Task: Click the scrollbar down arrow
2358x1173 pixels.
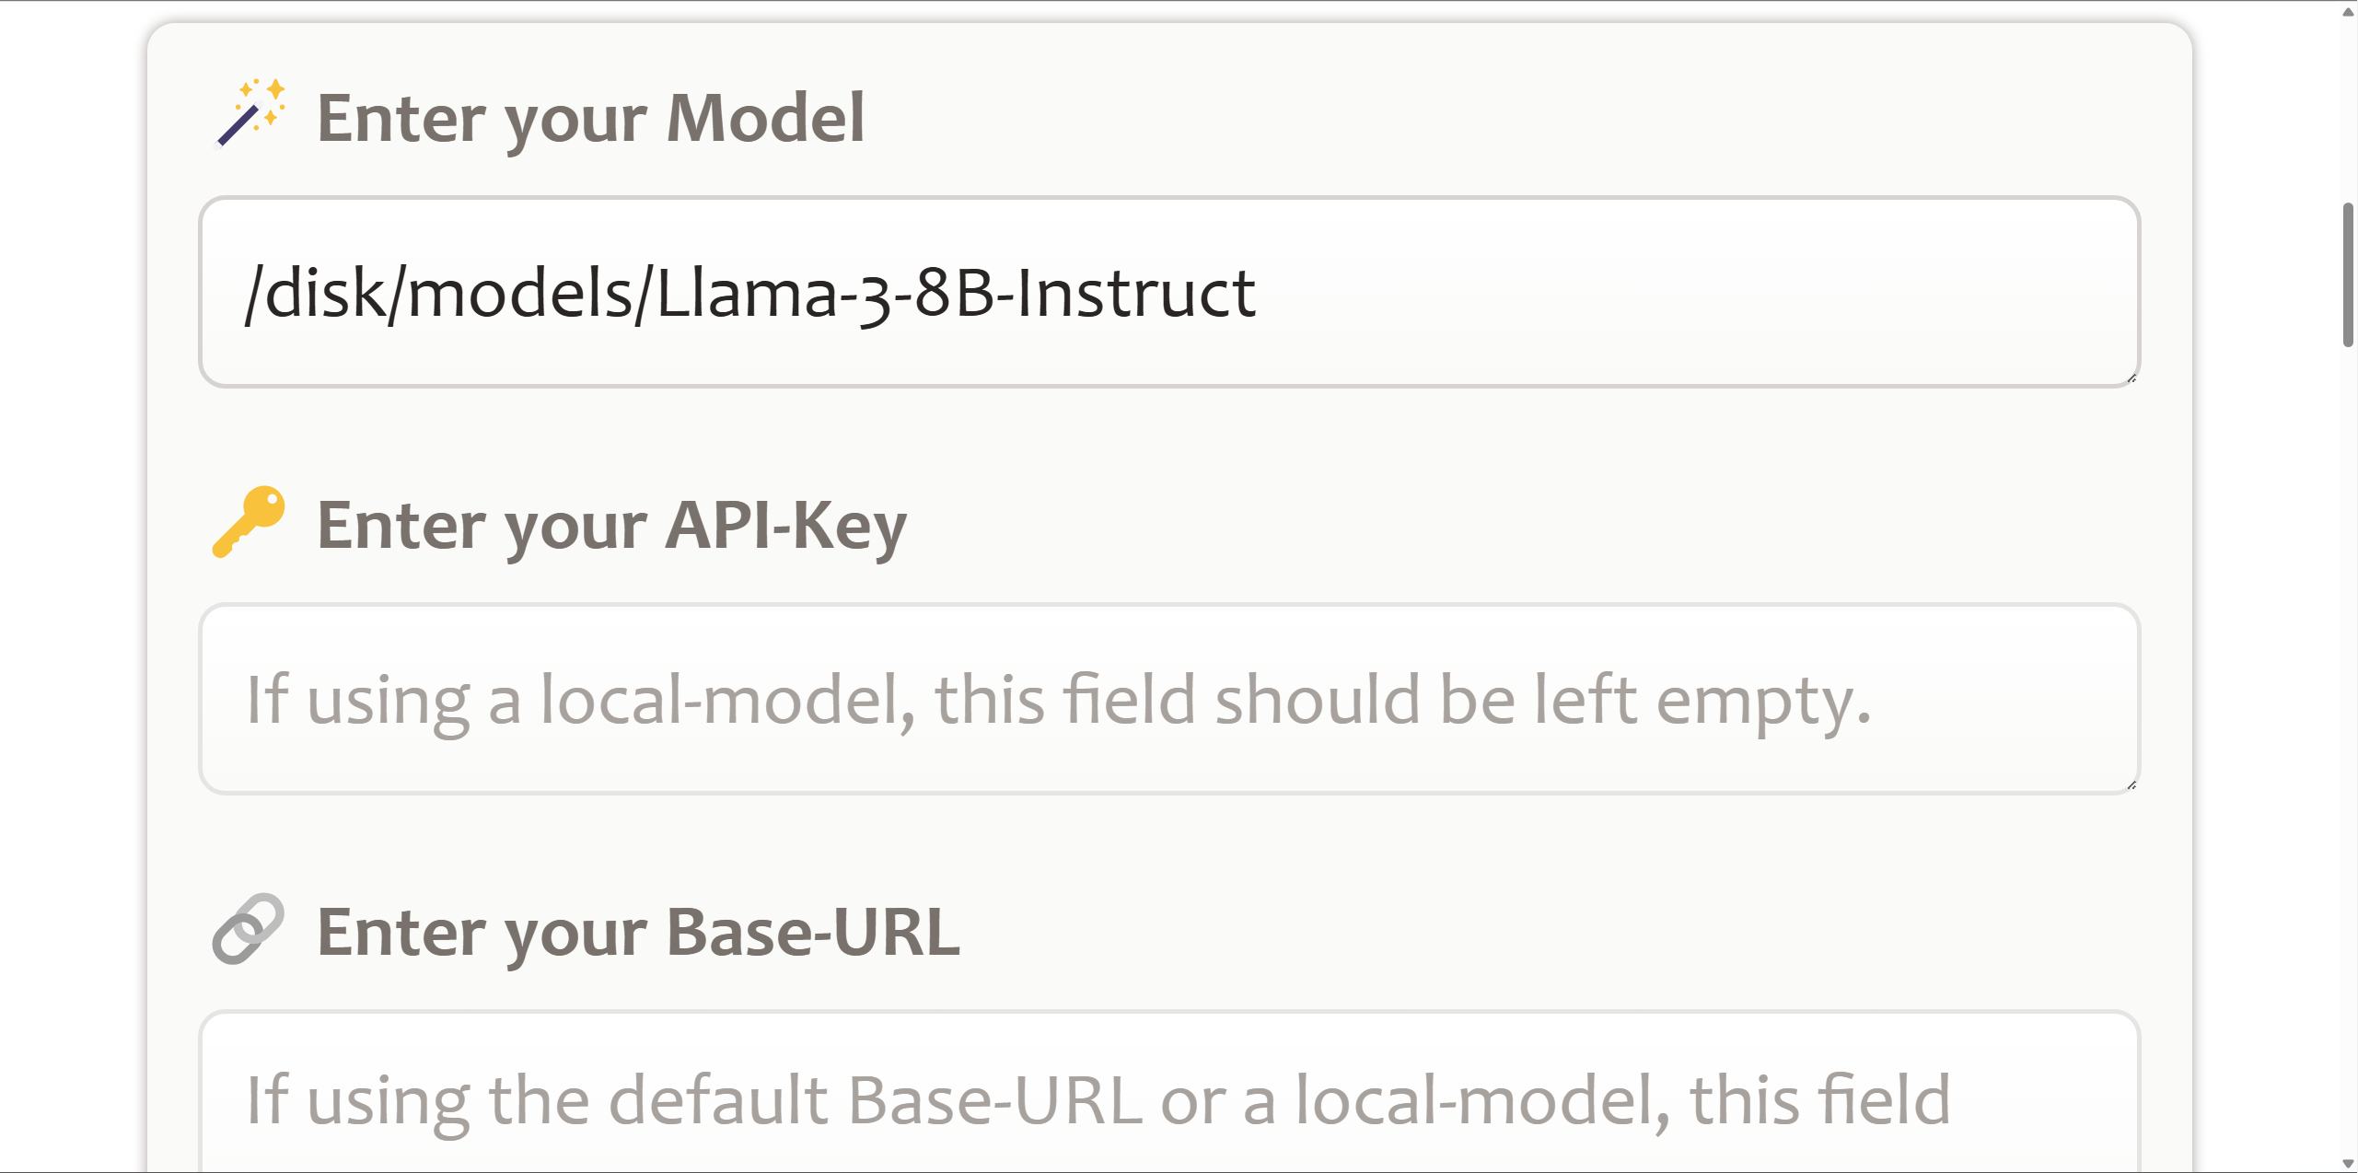Action: click(x=2348, y=1163)
